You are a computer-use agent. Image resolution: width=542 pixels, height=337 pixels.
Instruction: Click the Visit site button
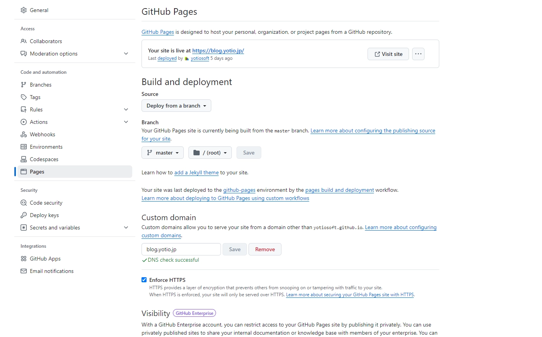(x=388, y=54)
